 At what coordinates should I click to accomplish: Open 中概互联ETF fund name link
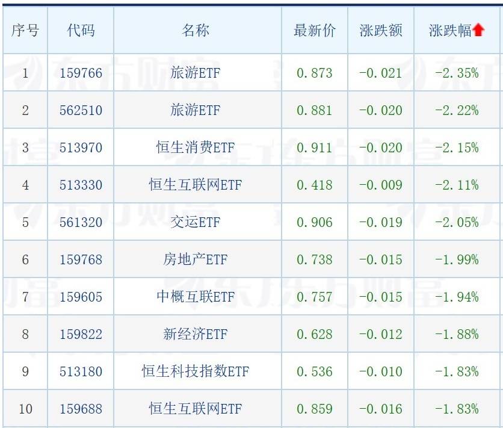click(x=196, y=297)
